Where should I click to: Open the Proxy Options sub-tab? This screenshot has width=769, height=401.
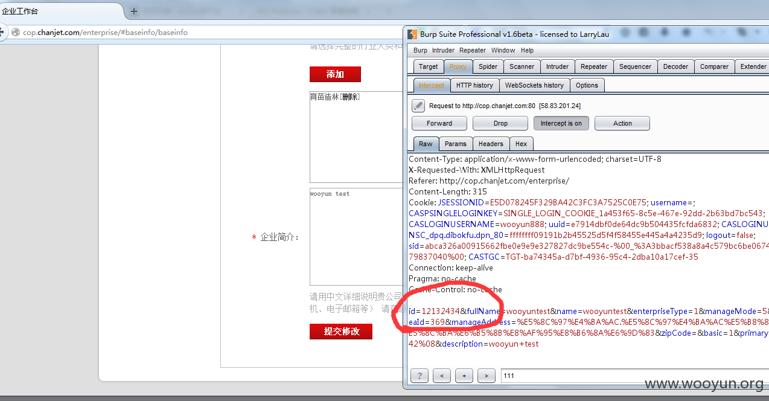click(x=587, y=85)
